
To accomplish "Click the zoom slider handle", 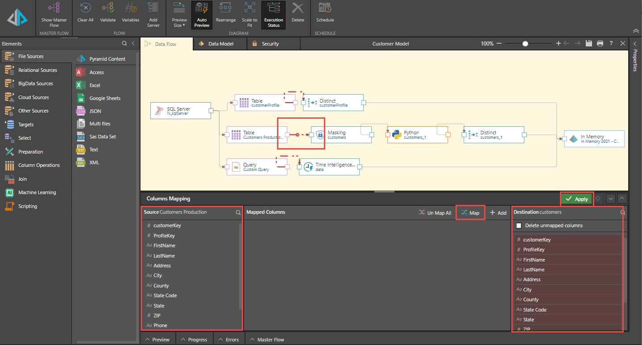I will tap(526, 44).
